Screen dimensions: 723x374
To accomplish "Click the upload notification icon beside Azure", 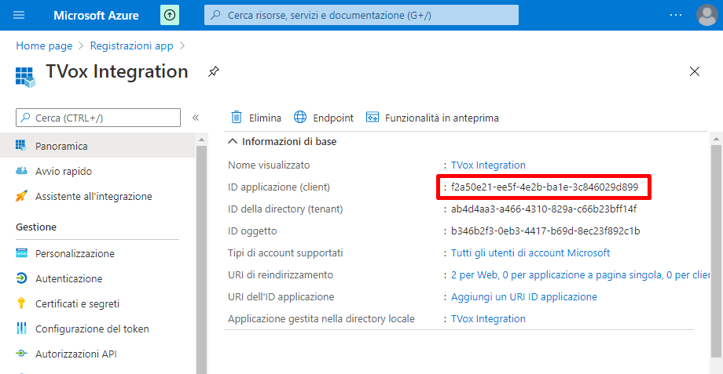I will [170, 15].
